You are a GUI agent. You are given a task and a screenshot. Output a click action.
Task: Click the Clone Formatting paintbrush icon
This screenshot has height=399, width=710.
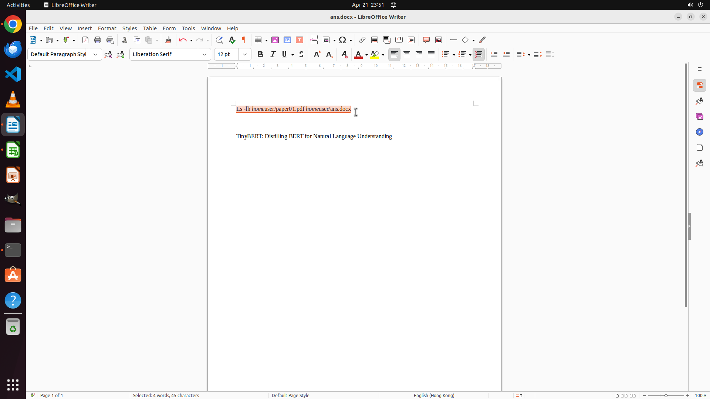[168, 40]
